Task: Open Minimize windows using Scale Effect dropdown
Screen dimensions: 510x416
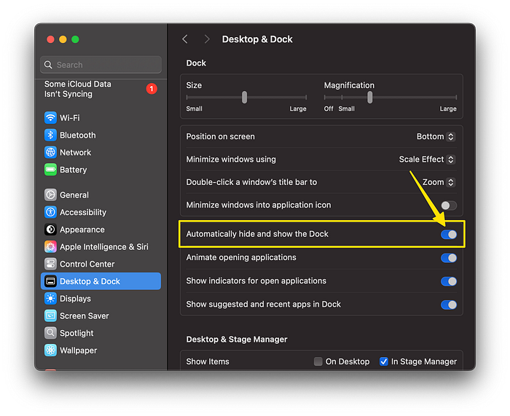Action: [x=427, y=160]
